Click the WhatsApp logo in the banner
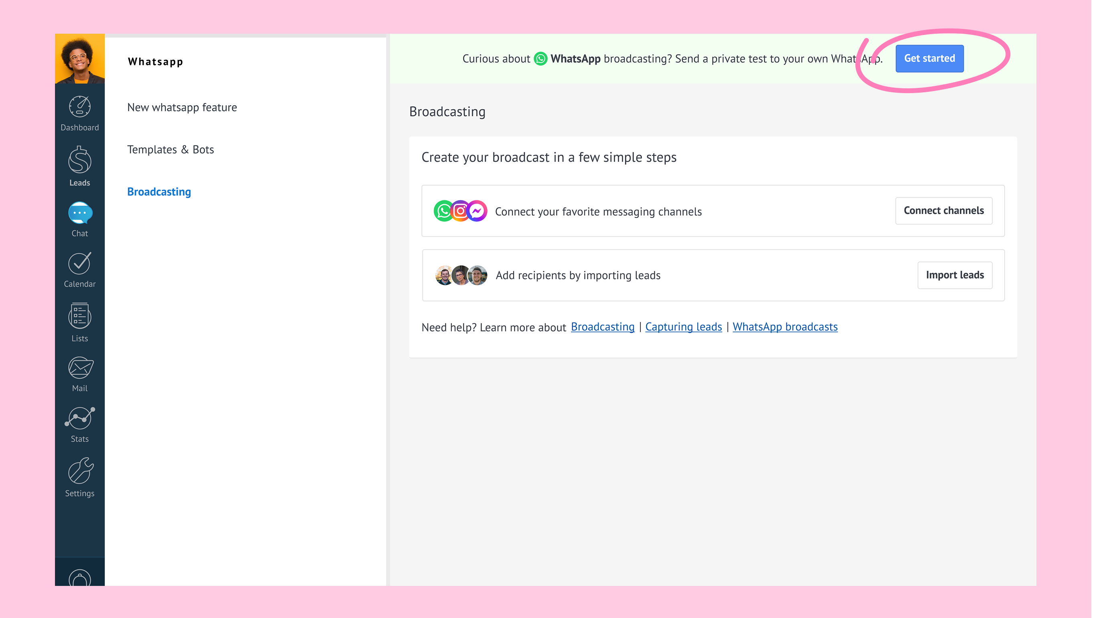The image size is (1101, 618). [540, 59]
